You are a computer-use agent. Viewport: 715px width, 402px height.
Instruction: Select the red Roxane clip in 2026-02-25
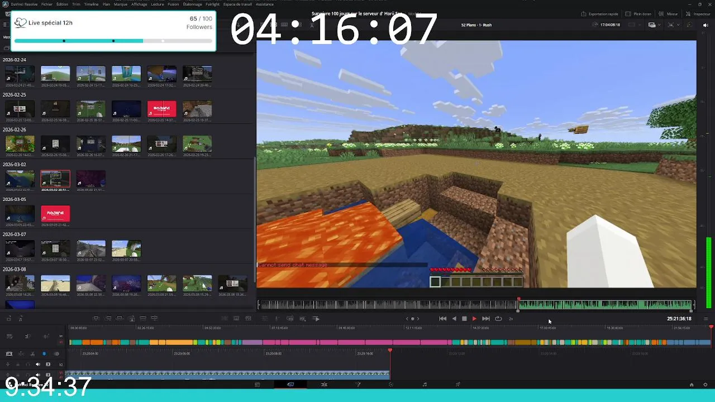click(x=161, y=109)
